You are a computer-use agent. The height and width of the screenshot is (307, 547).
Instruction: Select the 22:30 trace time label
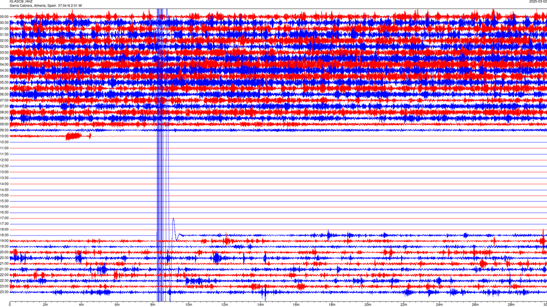coord(4,280)
